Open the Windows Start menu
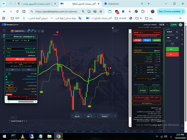 click(x=4, y=137)
